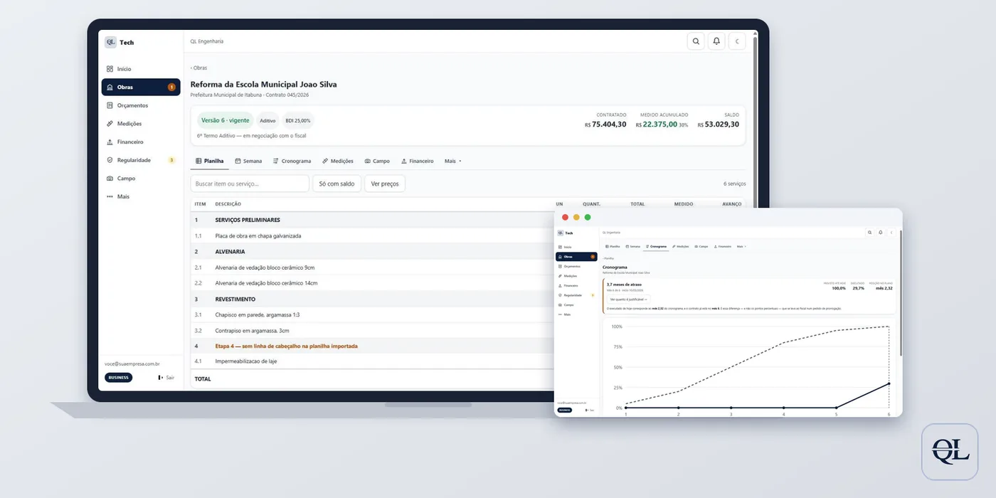Viewport: 996px width, 498px height.
Task: Select the ALVENARIA group row
Action: (x=373, y=251)
